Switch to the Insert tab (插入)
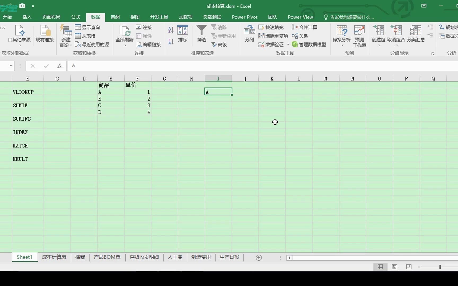 27,17
